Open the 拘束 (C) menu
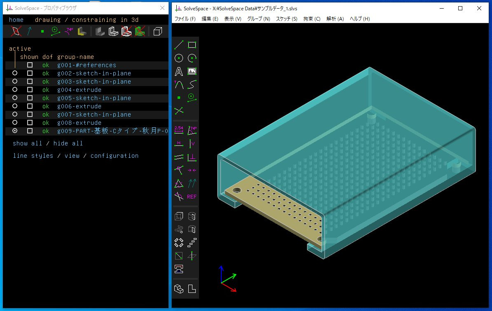Viewport: 492px width, 311px height. [x=312, y=19]
